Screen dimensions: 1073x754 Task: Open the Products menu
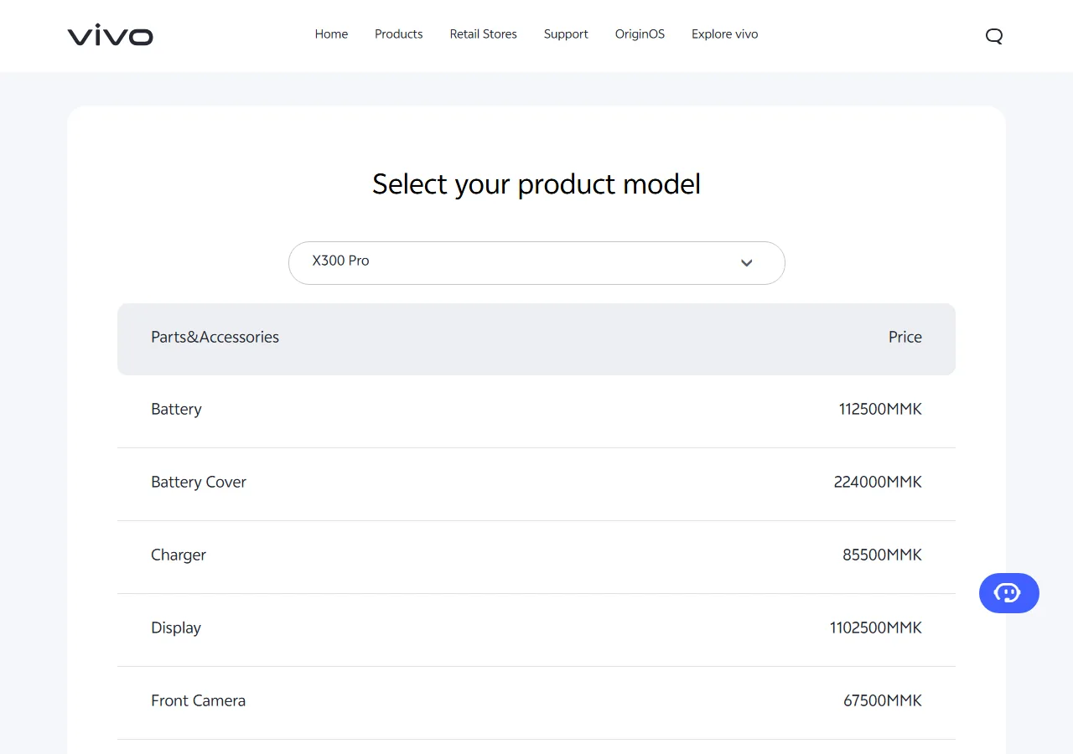[399, 34]
